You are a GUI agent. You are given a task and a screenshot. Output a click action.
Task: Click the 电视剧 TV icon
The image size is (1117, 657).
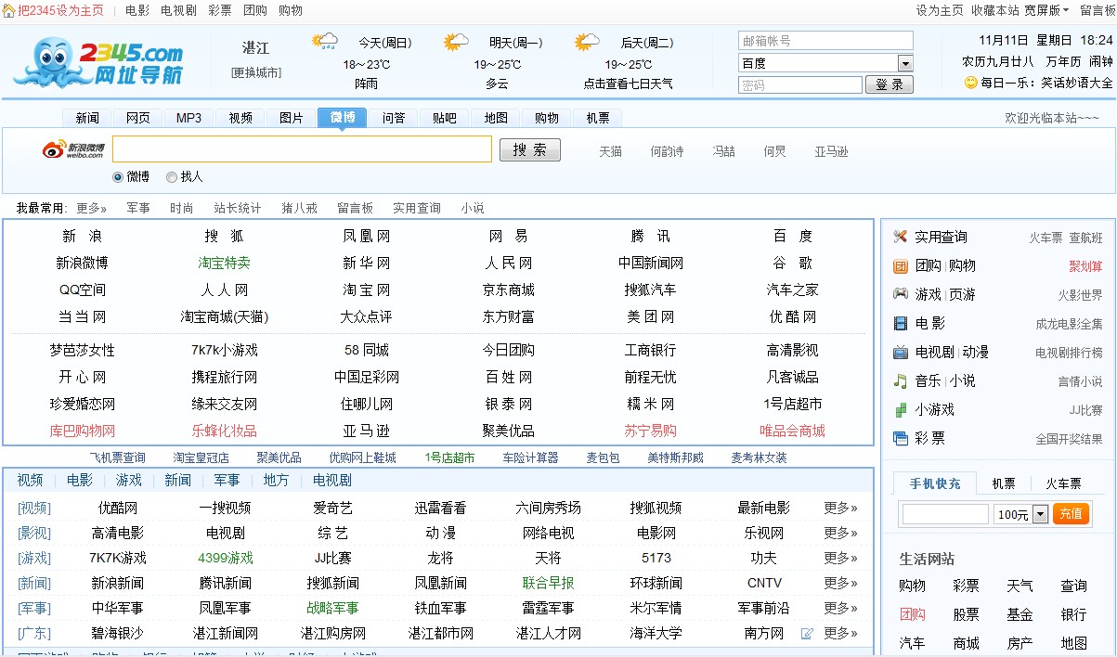[x=900, y=352]
